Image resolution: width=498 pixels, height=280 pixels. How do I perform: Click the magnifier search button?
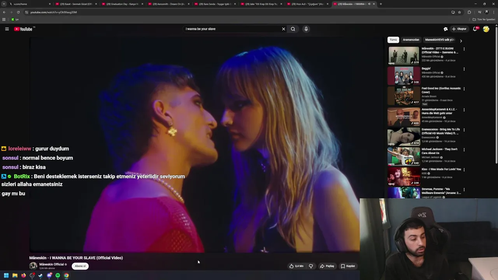tap(293, 29)
